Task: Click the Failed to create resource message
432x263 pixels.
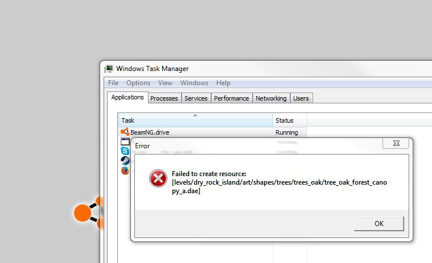Action: pyautogui.click(x=279, y=182)
